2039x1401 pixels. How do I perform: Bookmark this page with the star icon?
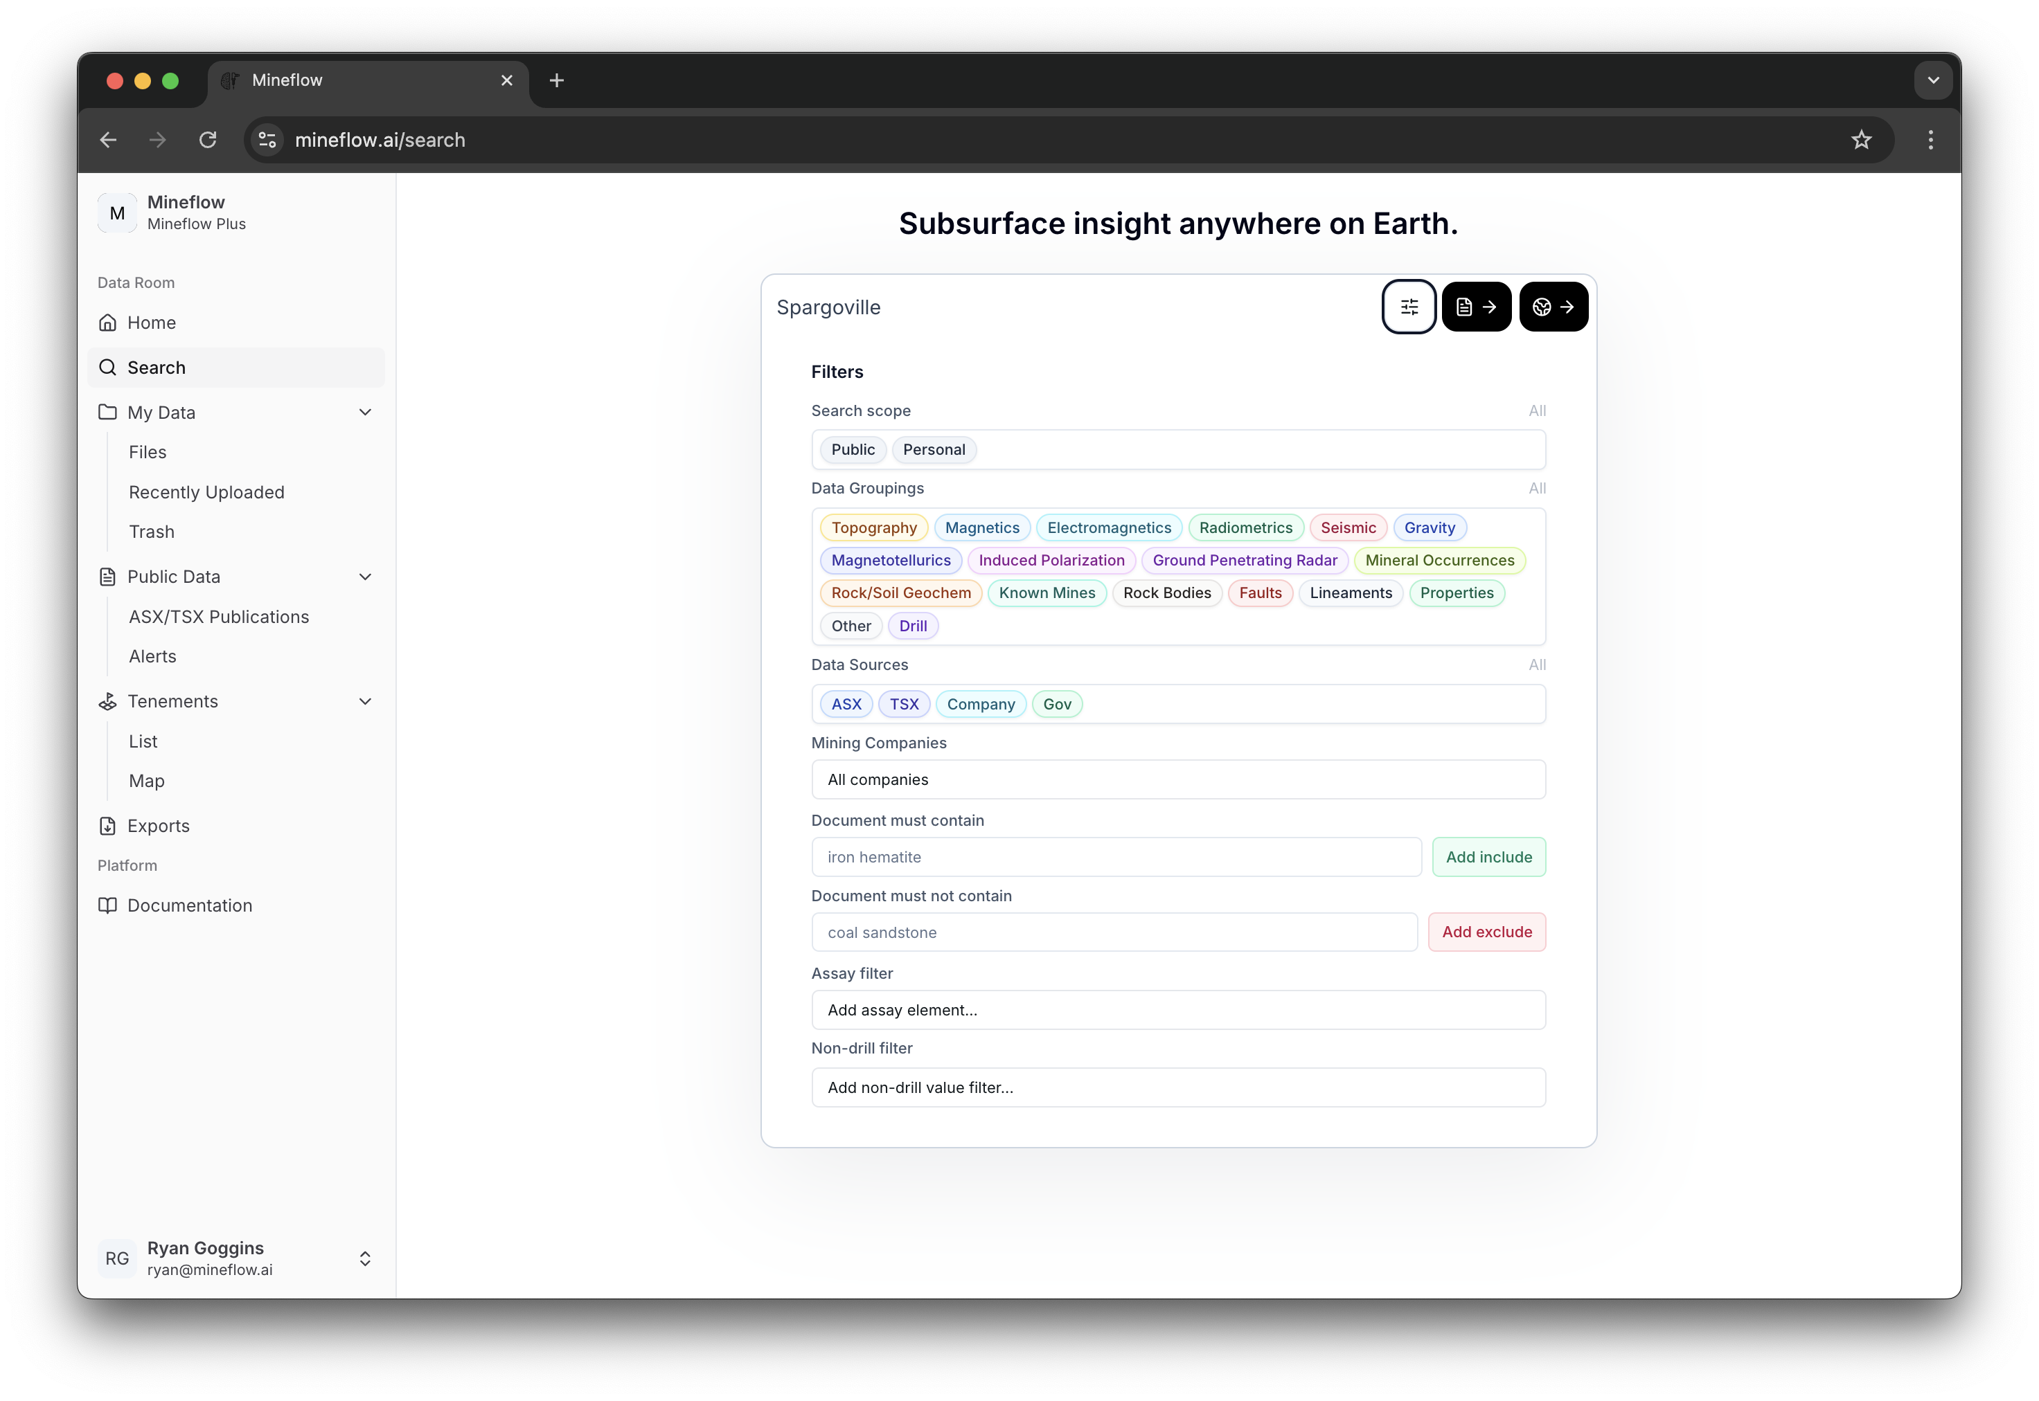coord(1861,140)
